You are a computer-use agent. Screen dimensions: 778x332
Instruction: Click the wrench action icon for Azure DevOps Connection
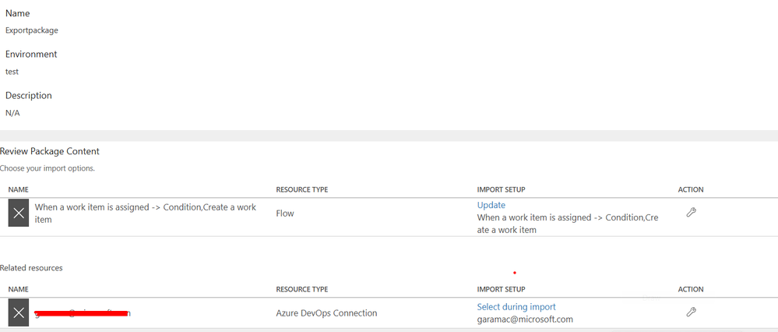click(691, 312)
